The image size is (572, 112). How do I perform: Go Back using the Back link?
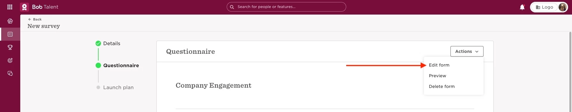point(35,19)
